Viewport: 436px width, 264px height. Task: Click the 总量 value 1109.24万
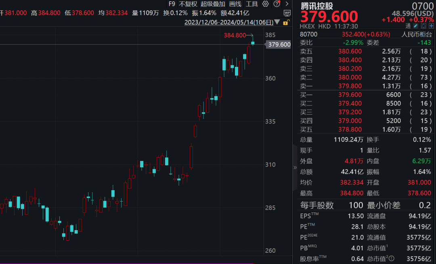click(x=348, y=139)
